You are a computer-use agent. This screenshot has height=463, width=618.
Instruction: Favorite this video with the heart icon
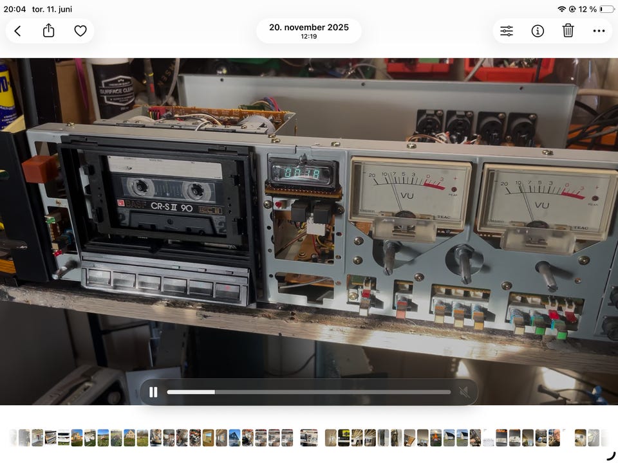coord(80,31)
